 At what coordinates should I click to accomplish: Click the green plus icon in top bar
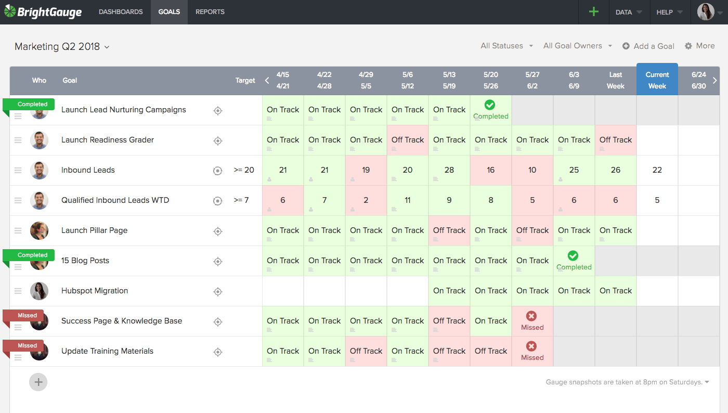[x=593, y=12]
